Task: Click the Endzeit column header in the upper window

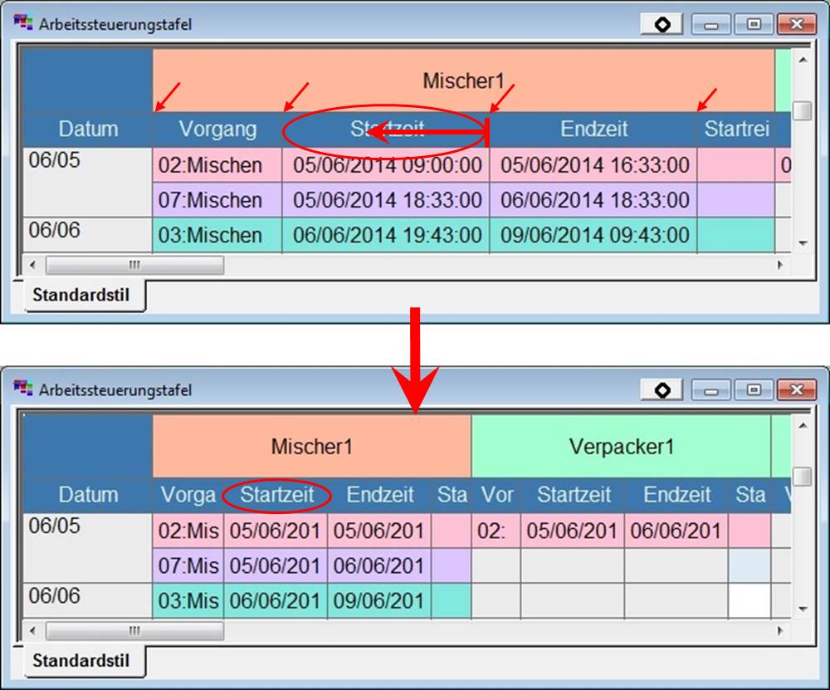Action: coord(593,130)
